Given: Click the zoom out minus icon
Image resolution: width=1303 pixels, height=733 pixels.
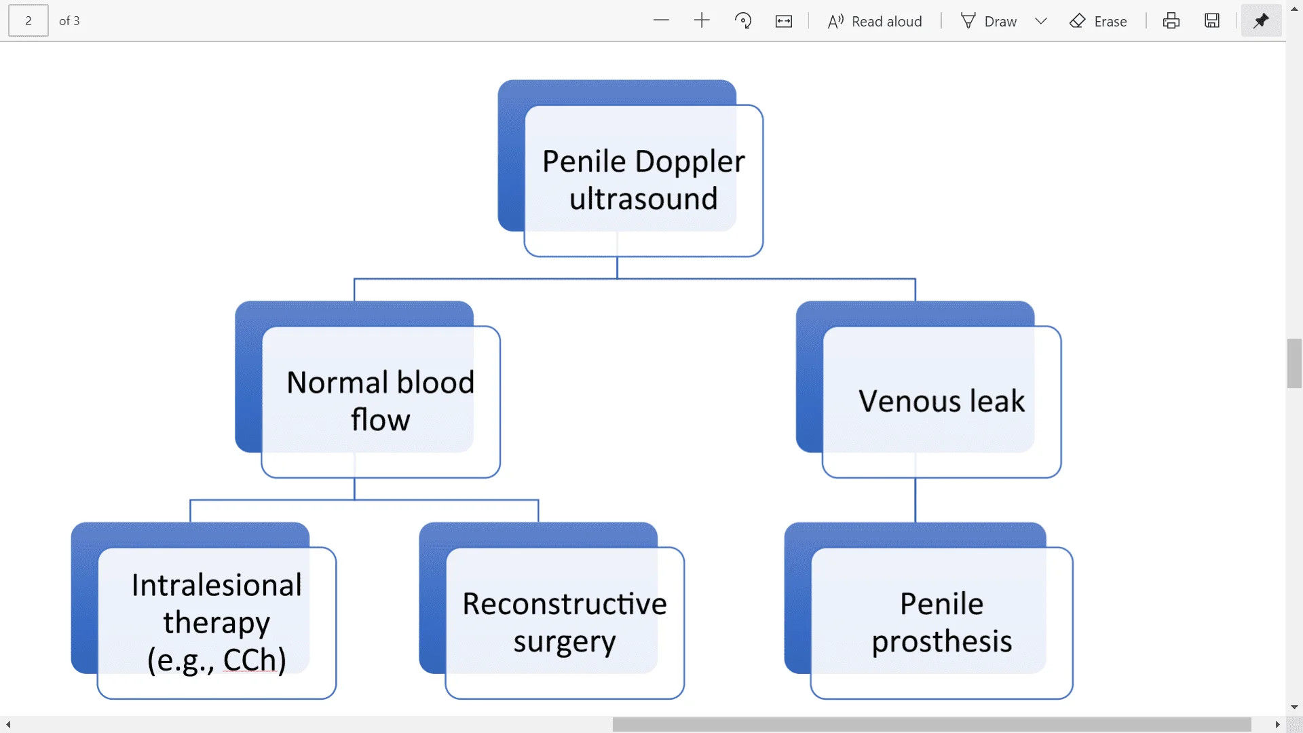Looking at the screenshot, I should [662, 20].
